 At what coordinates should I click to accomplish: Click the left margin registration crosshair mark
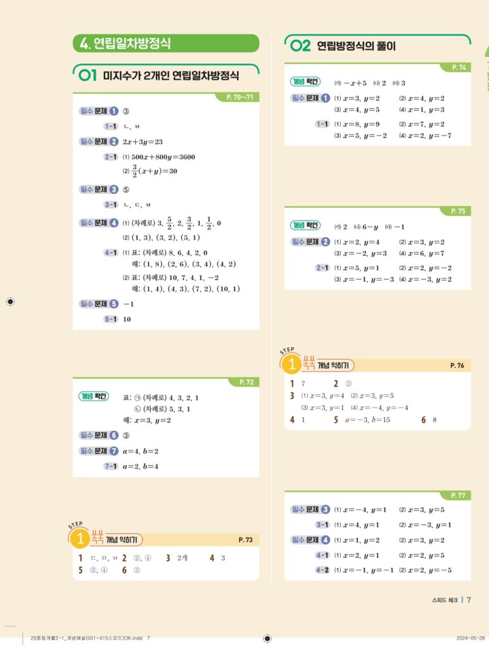point(10,302)
